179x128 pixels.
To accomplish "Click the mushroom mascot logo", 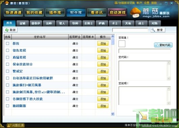I will pyautogui.click(x=135, y=12).
